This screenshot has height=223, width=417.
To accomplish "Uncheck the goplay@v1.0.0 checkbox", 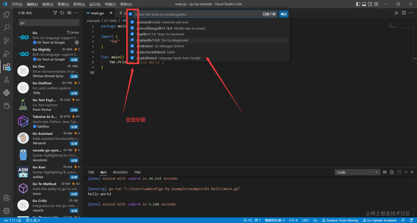I will pos(132,40).
